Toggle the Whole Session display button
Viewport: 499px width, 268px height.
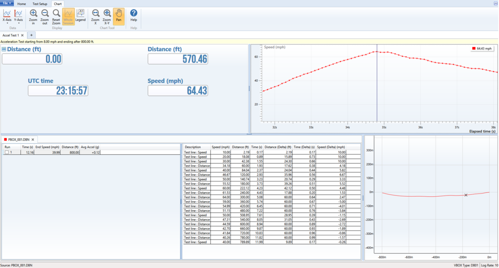pos(68,16)
